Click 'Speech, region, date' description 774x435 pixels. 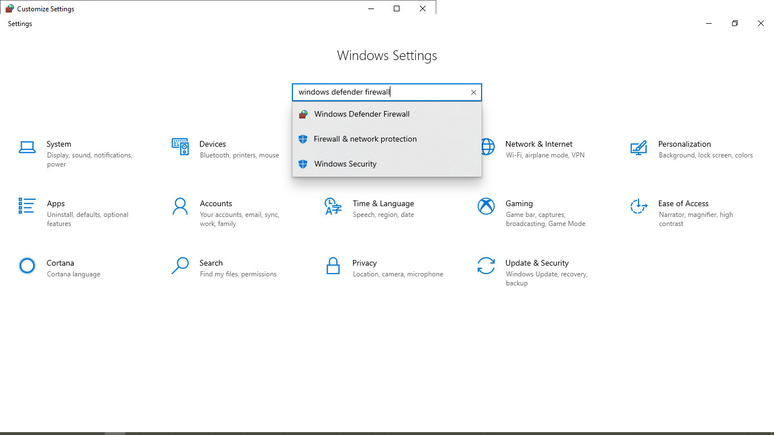click(384, 215)
